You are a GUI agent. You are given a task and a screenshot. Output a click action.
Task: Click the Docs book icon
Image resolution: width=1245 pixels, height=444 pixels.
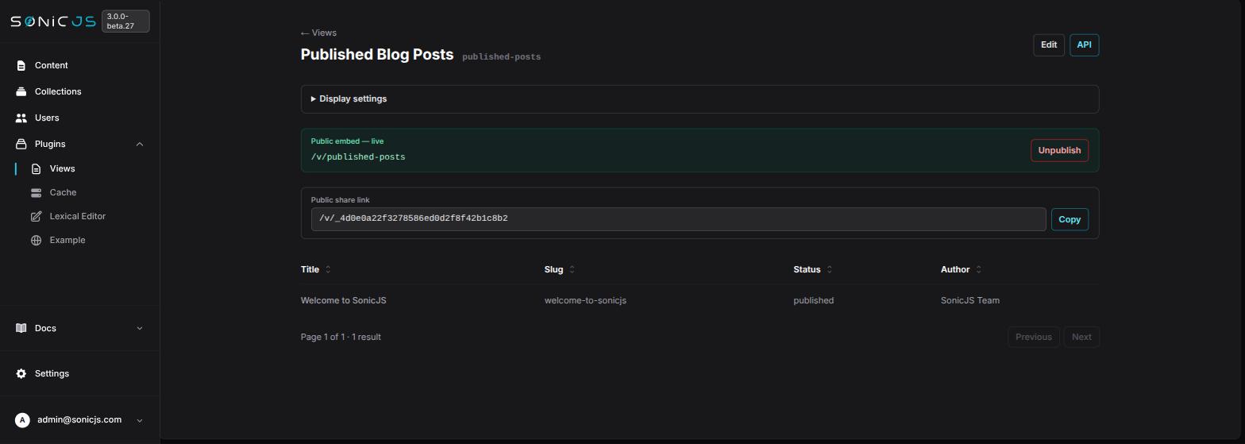(21, 328)
